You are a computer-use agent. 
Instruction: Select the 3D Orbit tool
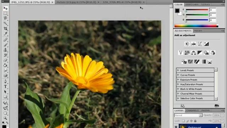tap(5, 108)
